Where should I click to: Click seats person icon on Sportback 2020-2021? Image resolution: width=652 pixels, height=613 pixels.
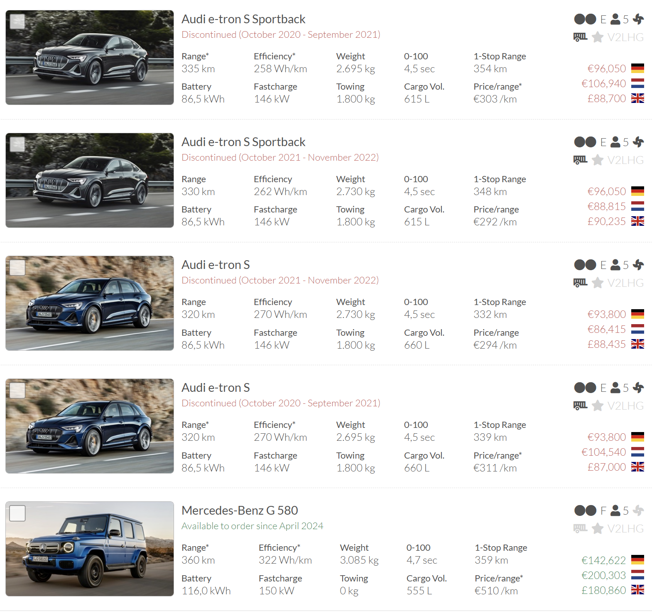point(615,19)
